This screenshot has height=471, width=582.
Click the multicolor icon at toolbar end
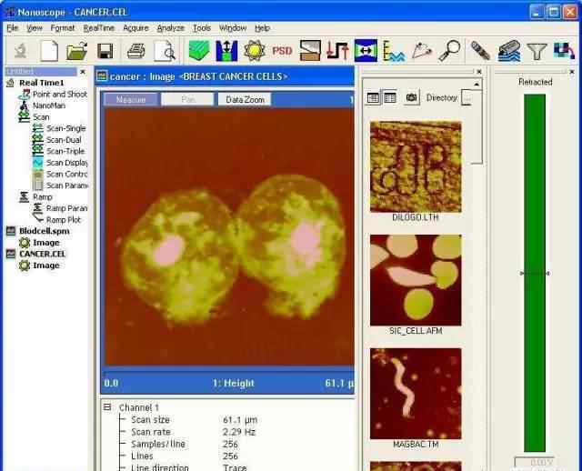tap(564, 51)
